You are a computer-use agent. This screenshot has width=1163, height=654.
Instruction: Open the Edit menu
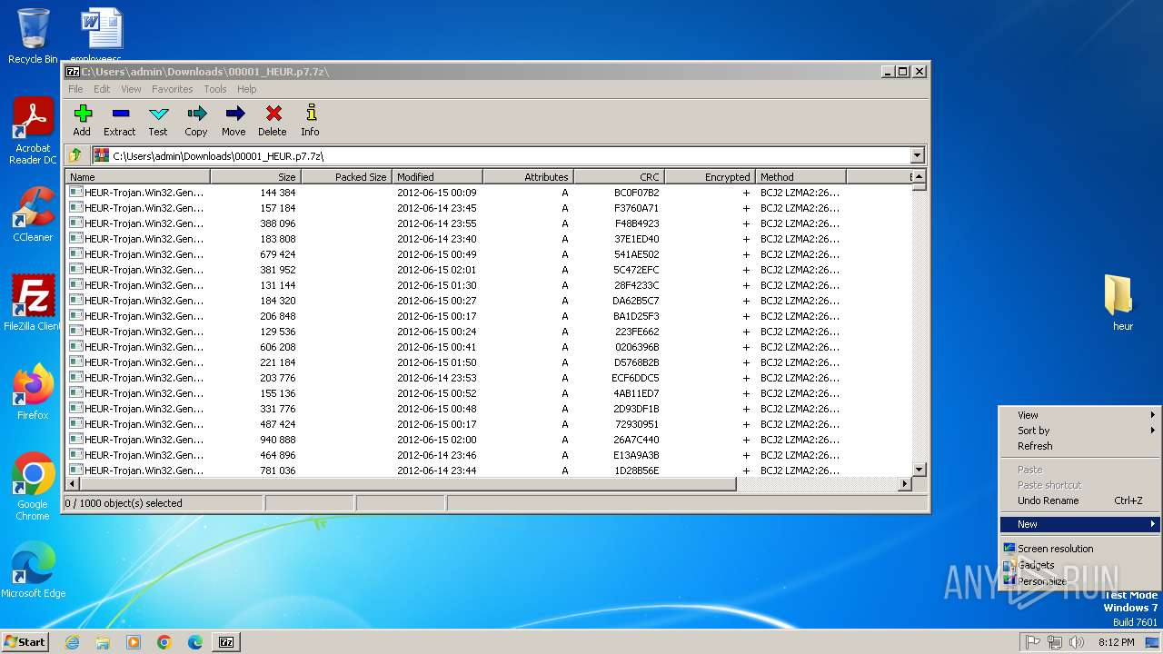(102, 89)
